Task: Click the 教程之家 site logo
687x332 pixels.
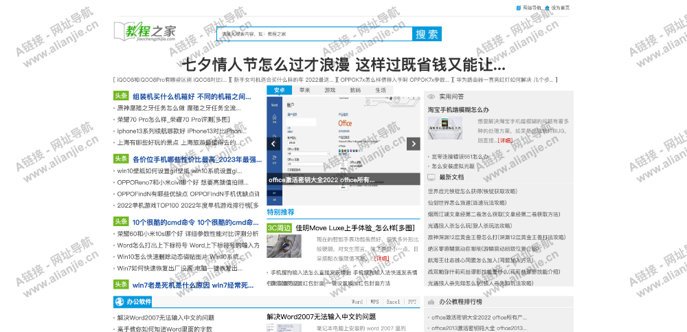Action: tap(145, 31)
